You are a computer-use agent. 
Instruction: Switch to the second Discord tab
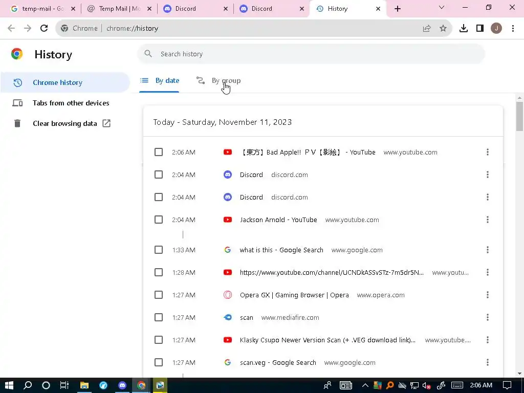pyautogui.click(x=272, y=9)
